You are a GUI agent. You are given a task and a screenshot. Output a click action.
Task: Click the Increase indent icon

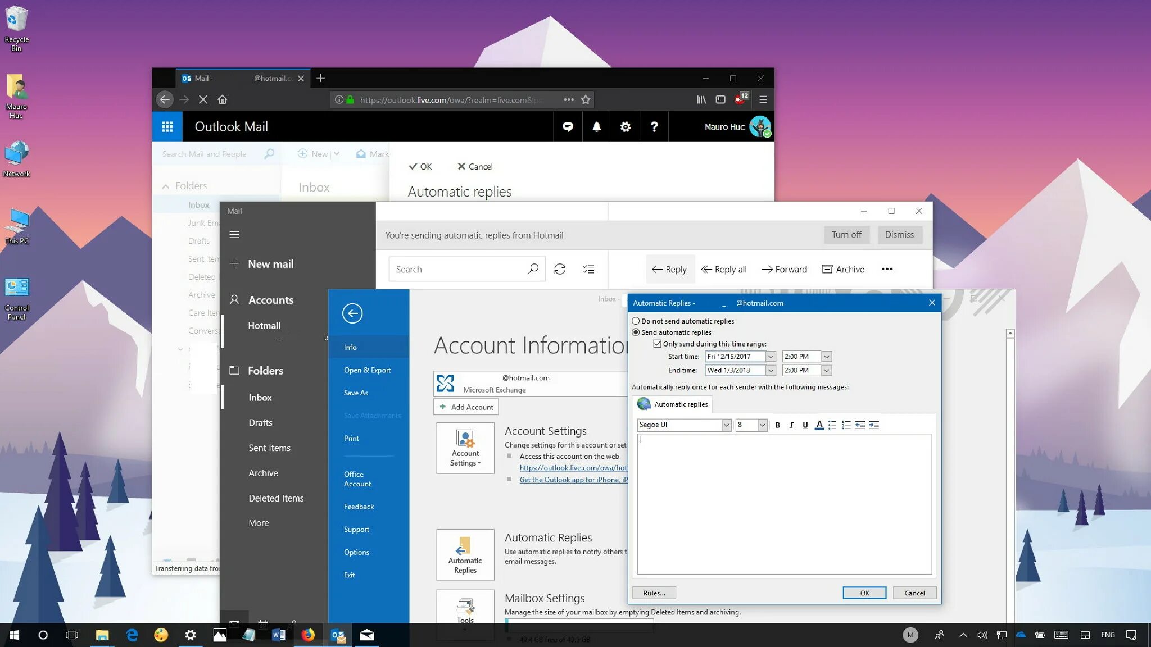tap(873, 425)
